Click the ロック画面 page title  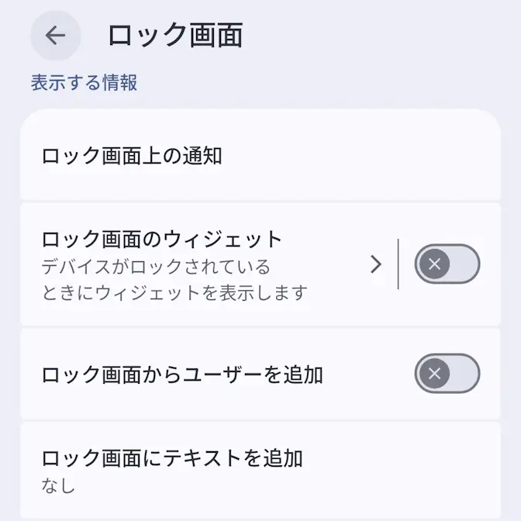[x=175, y=36]
